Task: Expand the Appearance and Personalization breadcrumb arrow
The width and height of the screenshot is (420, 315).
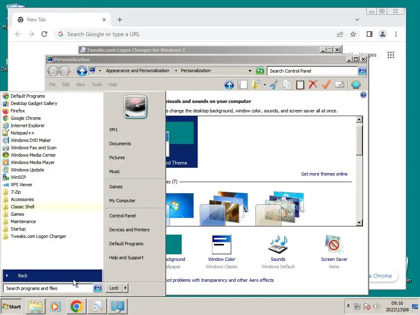Action: (x=176, y=71)
